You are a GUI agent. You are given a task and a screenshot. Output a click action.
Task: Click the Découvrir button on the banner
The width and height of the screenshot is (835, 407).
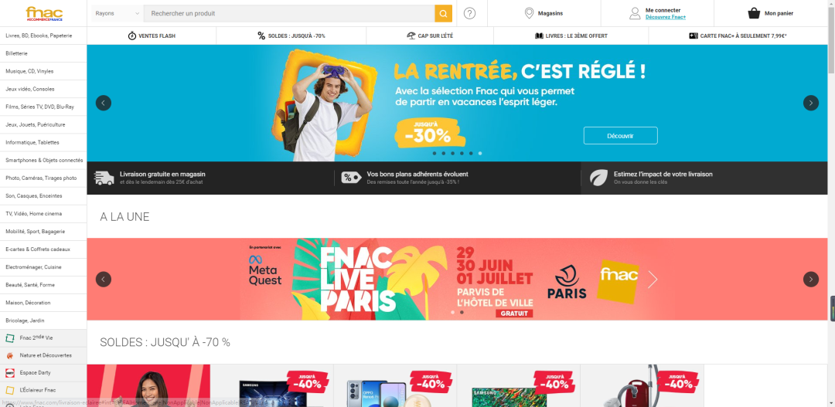coord(620,136)
